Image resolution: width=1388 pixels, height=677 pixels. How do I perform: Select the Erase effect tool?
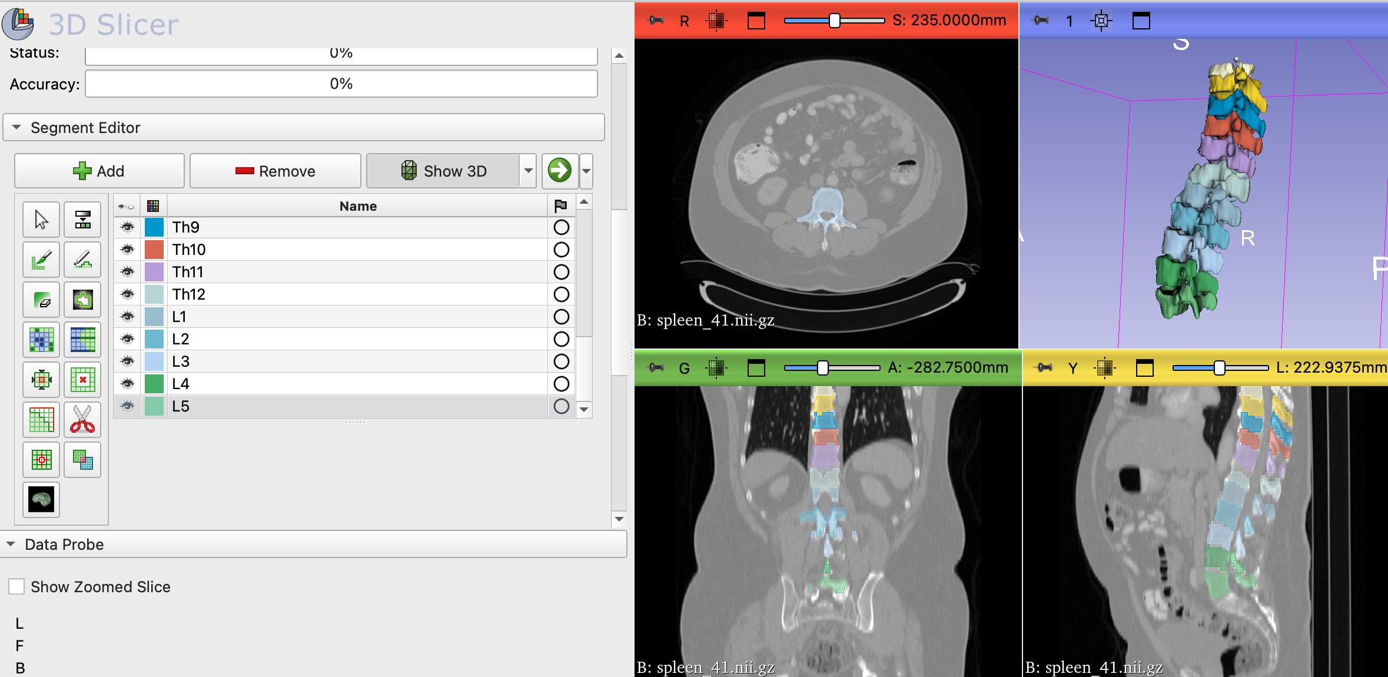click(x=41, y=300)
